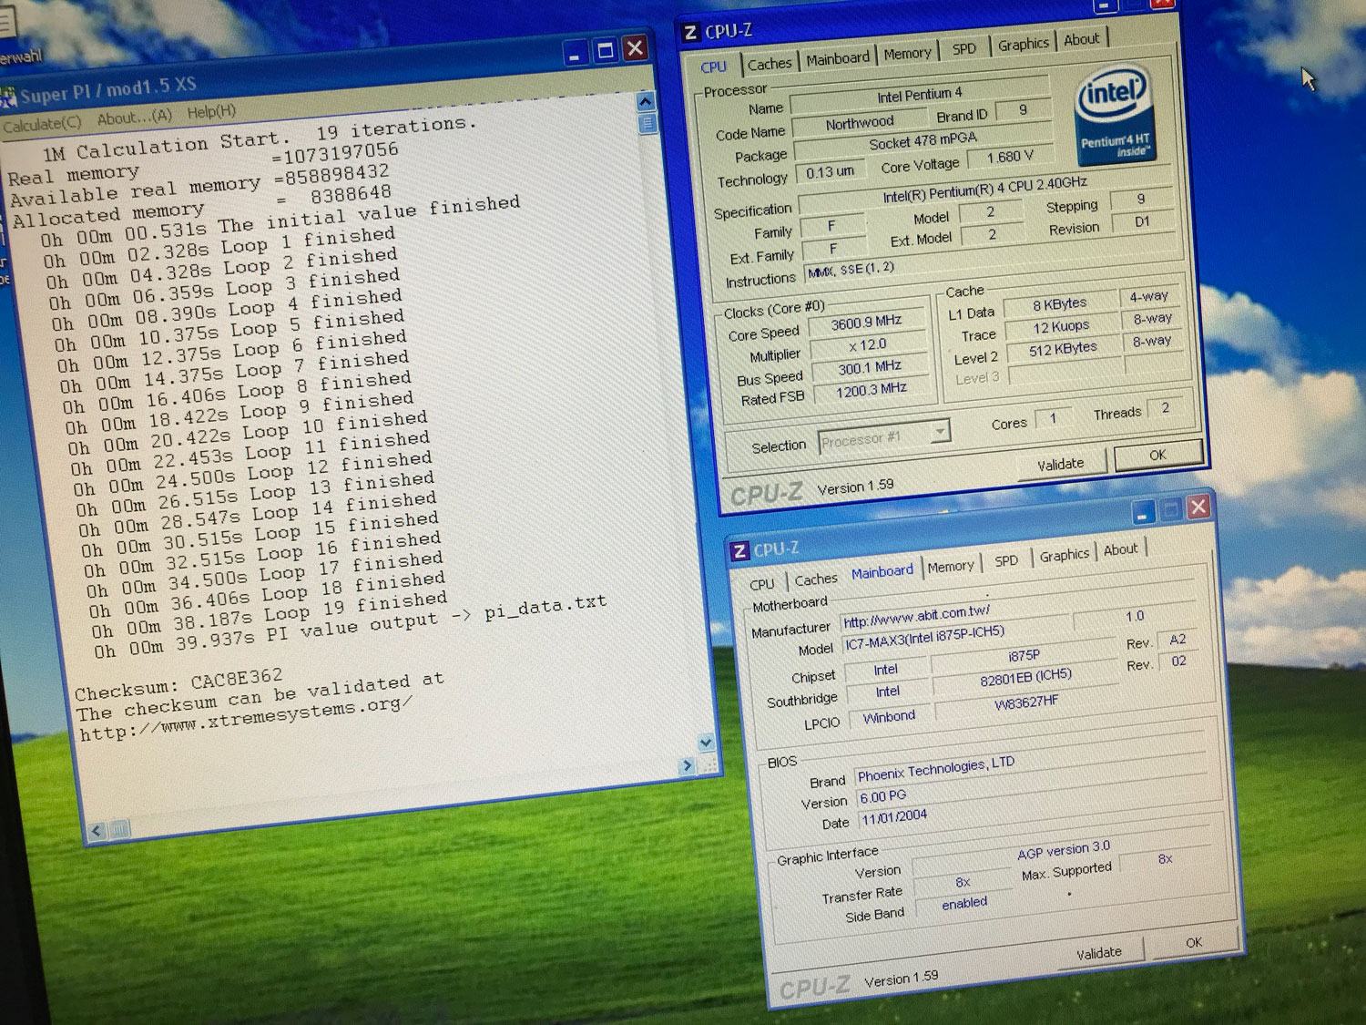Switch to Graphics tab in lower CPU-Z window
The height and width of the screenshot is (1025, 1366).
tap(1064, 554)
